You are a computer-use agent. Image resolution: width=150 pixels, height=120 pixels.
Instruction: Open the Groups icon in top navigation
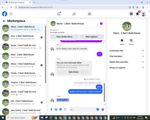(89, 14)
